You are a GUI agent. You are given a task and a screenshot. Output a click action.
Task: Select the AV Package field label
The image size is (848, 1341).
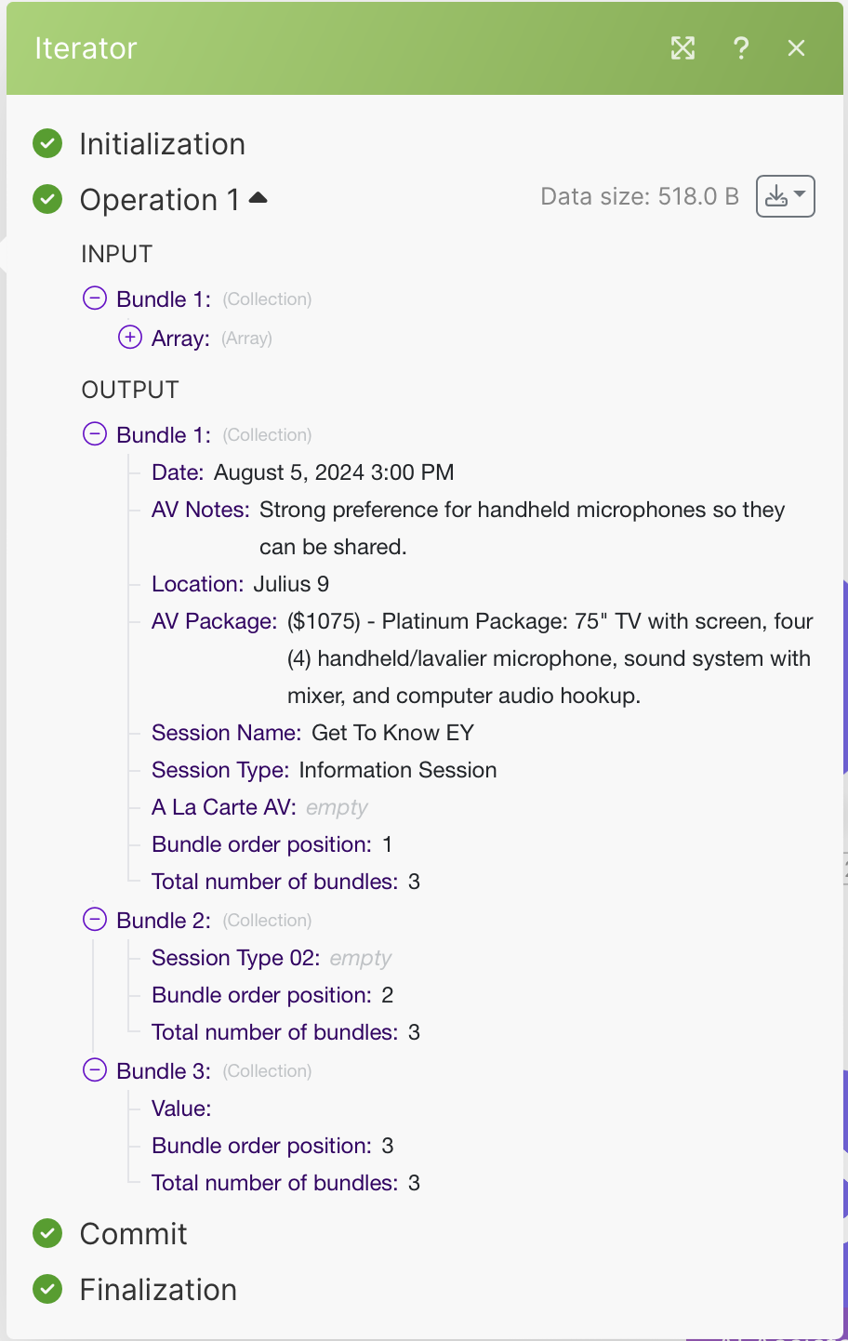[214, 621]
